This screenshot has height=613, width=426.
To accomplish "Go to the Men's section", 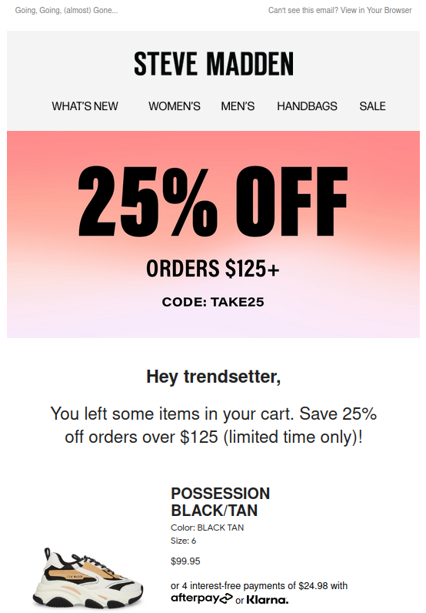I will tap(238, 106).
